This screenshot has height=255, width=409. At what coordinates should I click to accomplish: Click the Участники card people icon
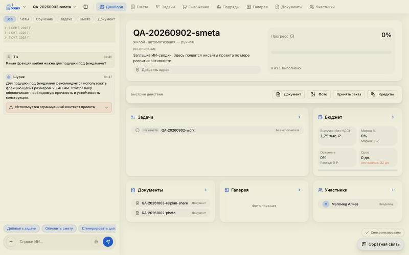point(320,190)
